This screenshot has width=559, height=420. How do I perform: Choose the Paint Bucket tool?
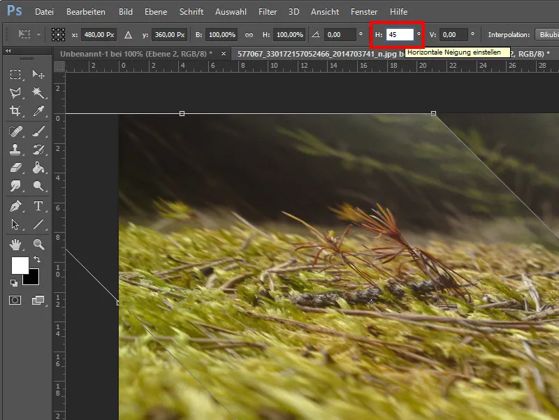[38, 168]
